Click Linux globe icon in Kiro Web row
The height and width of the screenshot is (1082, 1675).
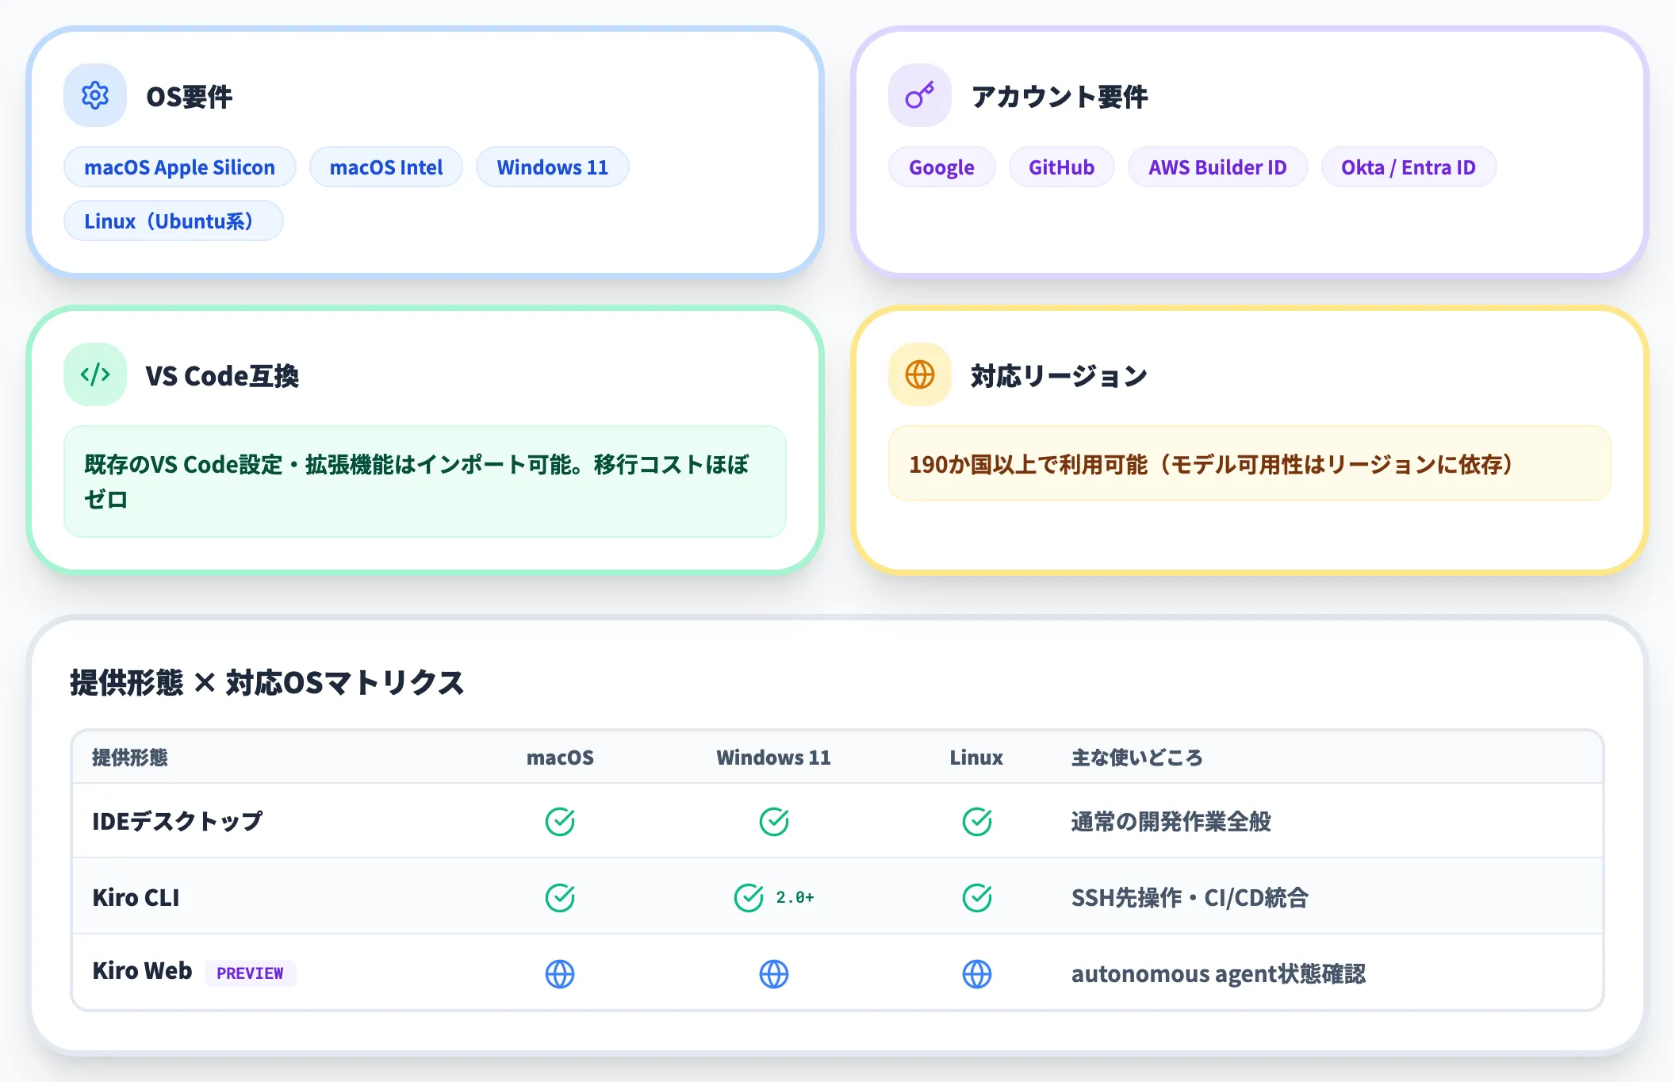[x=977, y=973]
